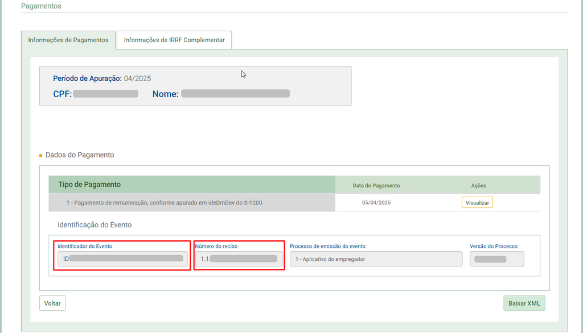The width and height of the screenshot is (583, 333).
Task: Select the Número do recibo field
Action: point(239,259)
